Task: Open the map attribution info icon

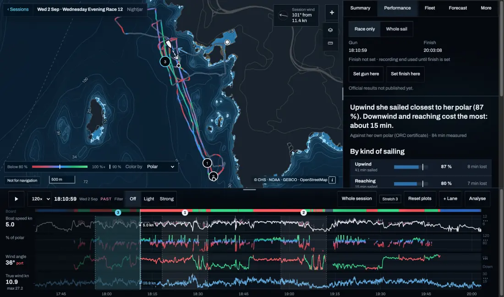Action: pyautogui.click(x=332, y=180)
